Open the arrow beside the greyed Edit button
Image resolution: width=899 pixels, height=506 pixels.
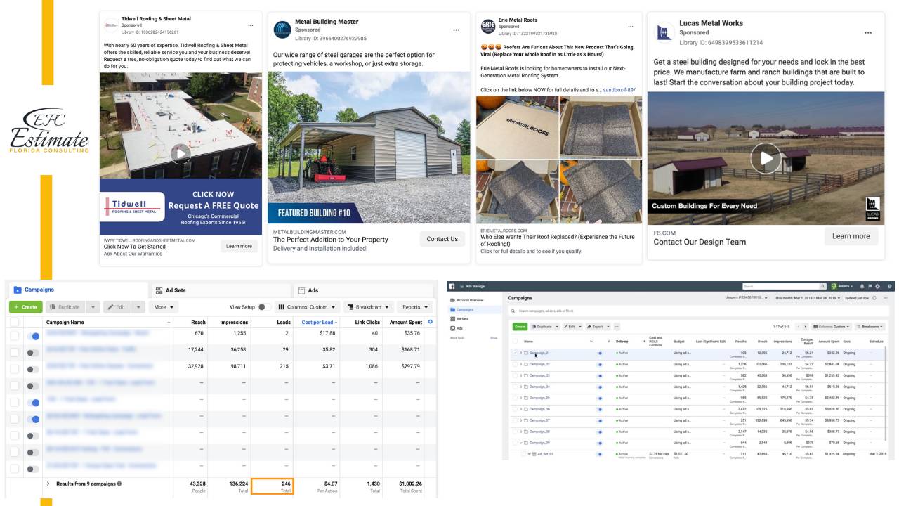point(138,307)
